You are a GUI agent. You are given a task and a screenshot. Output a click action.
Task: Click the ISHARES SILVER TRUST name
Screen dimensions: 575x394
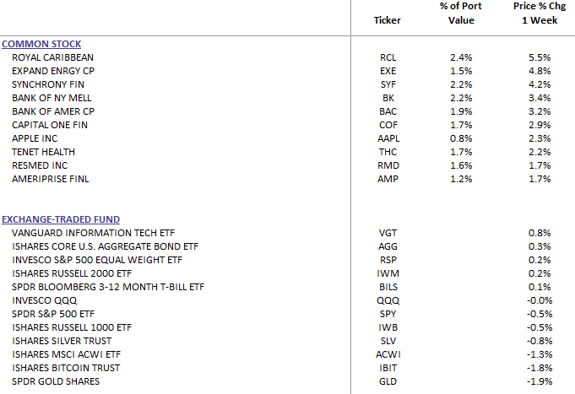pos(62,341)
